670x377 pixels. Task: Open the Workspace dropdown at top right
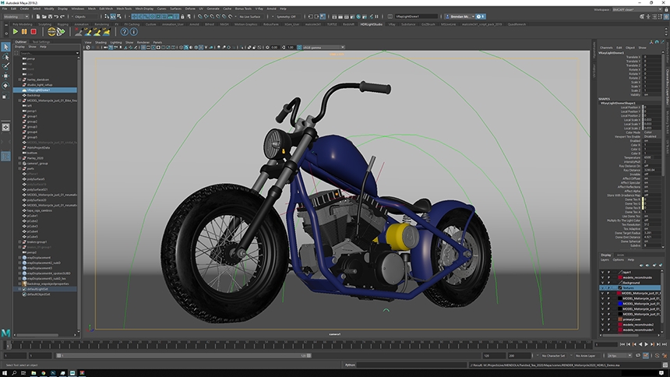[x=637, y=9]
